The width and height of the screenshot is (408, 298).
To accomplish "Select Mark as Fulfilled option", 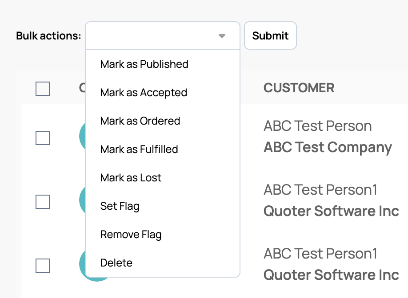I will tap(139, 149).
